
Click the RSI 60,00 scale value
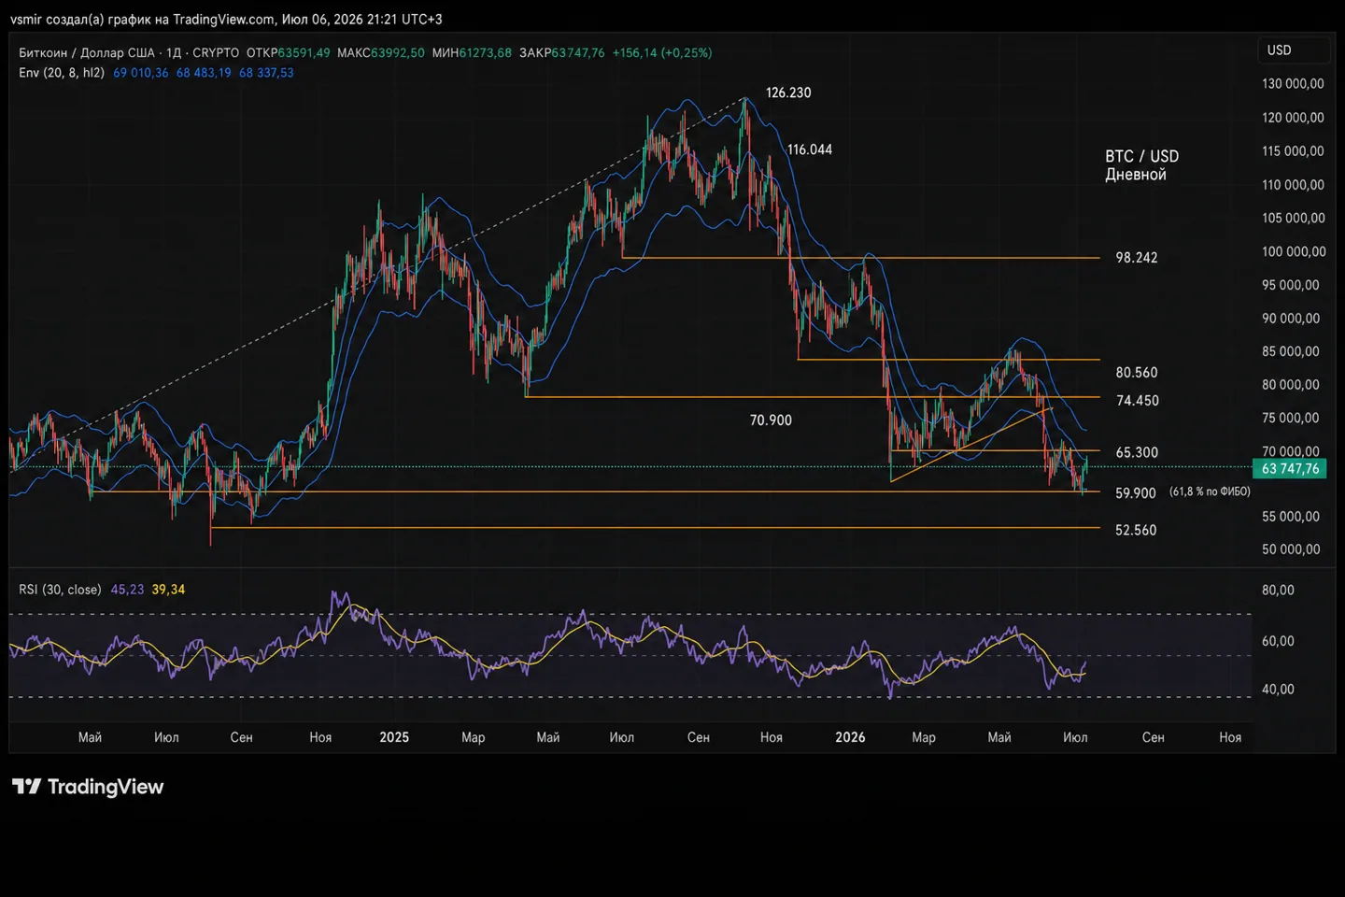(1278, 641)
